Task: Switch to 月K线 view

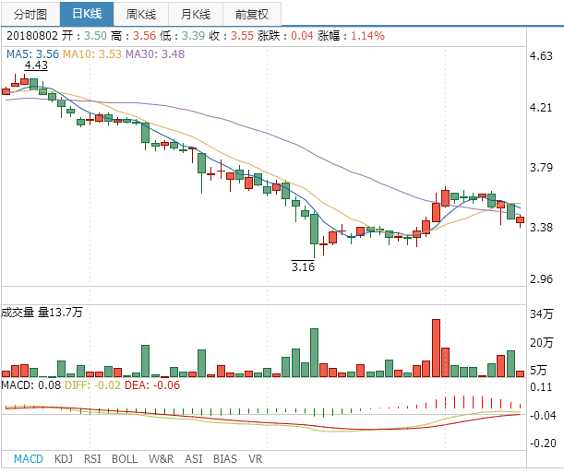Action: tap(196, 14)
